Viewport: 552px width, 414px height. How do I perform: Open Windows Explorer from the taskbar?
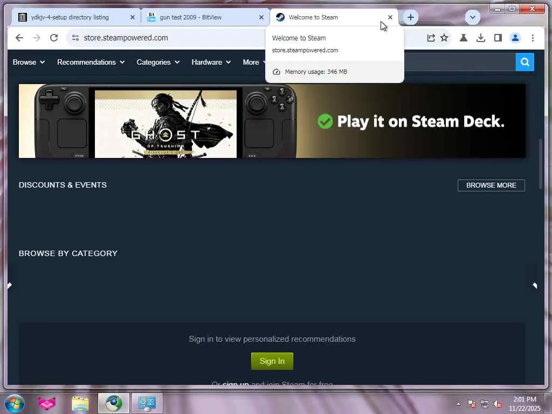[x=80, y=403]
